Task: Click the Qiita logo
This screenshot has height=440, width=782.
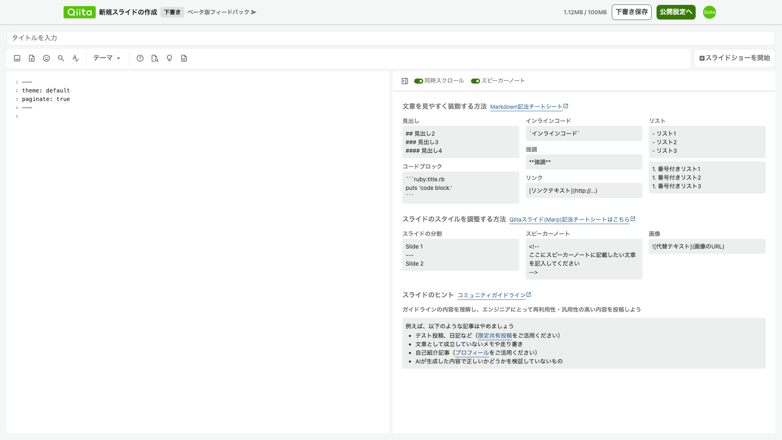Action: [79, 12]
